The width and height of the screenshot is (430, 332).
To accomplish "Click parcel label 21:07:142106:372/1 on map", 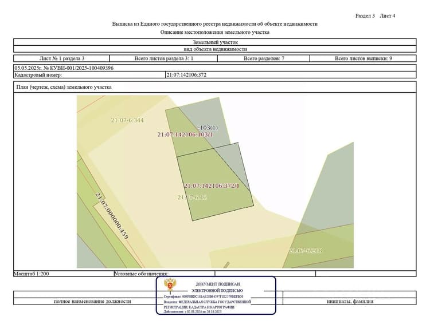I will [x=212, y=186].
